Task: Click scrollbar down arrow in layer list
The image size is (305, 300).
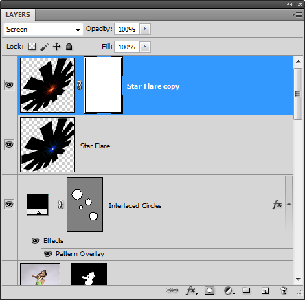Action: (x=298, y=279)
